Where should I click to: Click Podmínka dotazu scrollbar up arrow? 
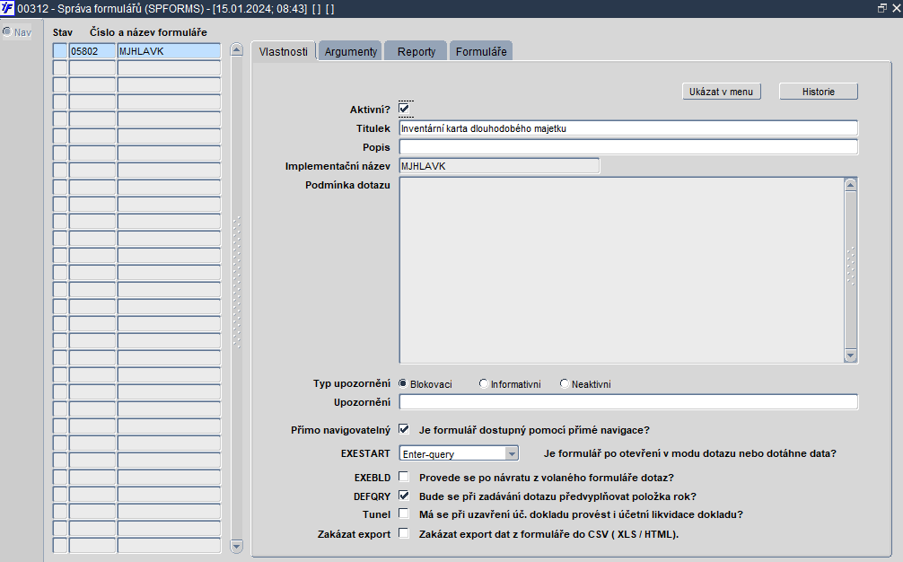click(851, 184)
